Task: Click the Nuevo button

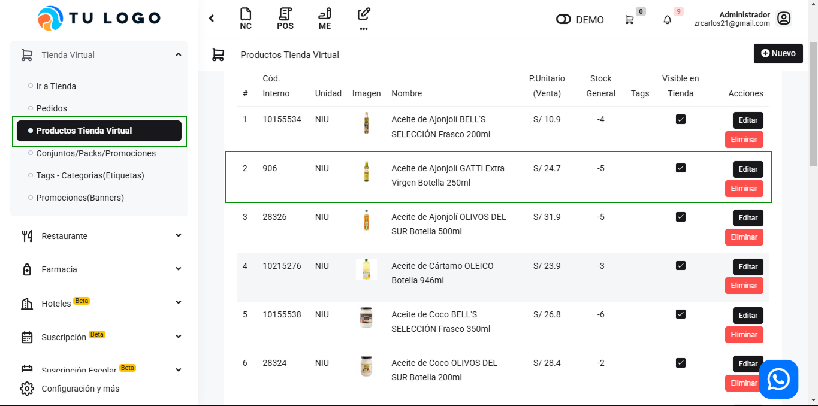Action: pos(778,53)
